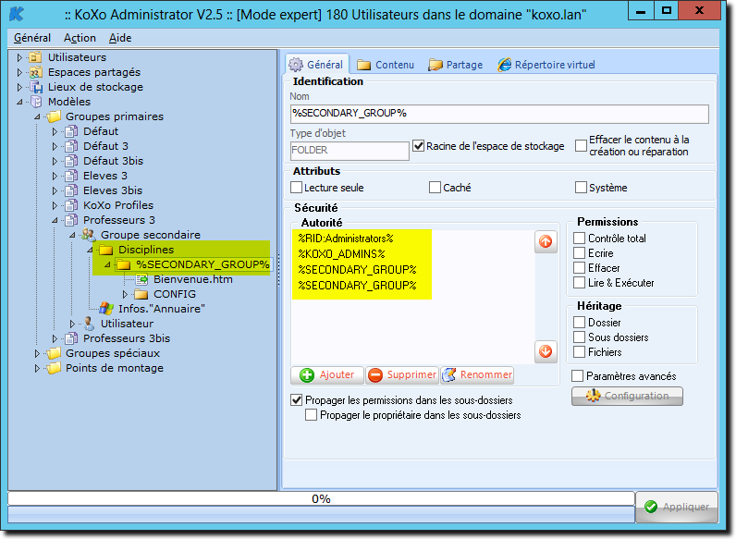
Task: Expand the CONFIG folder node
Action: point(125,294)
